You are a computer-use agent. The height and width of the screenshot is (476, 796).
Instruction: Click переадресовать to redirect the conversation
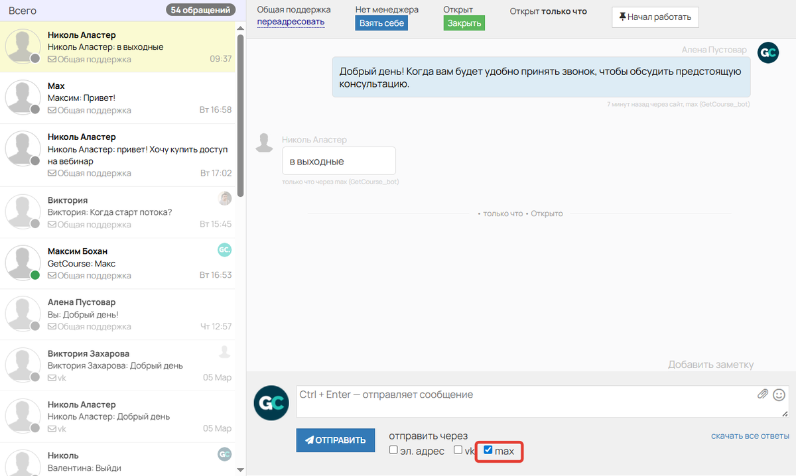point(291,22)
